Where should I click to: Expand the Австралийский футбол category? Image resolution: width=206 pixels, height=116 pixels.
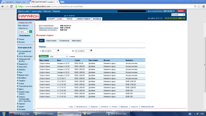tap(17, 51)
